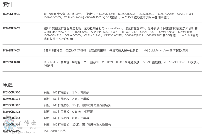The image size is (209, 138).
Task: Select cable code IC693CBL313
Action: point(11,118)
